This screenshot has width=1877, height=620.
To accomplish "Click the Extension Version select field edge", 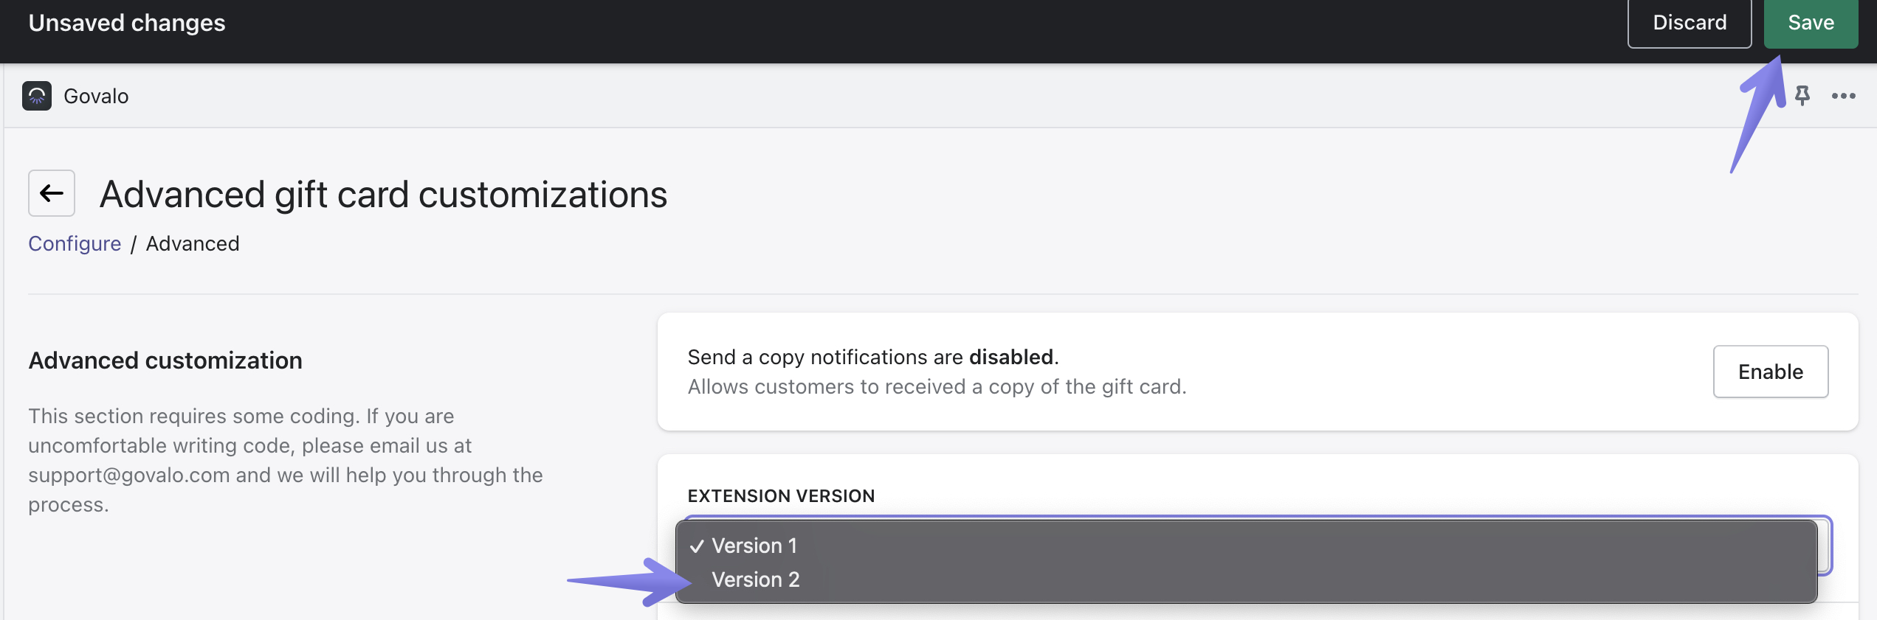I will click(1825, 546).
